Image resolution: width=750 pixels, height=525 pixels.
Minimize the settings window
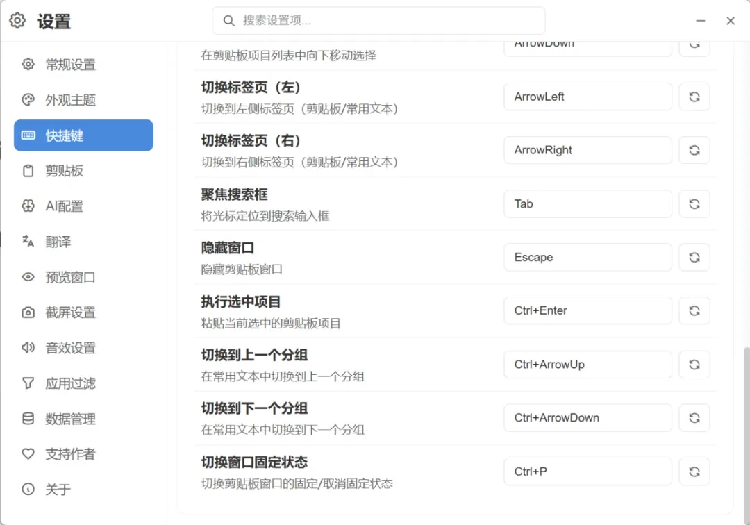click(700, 21)
